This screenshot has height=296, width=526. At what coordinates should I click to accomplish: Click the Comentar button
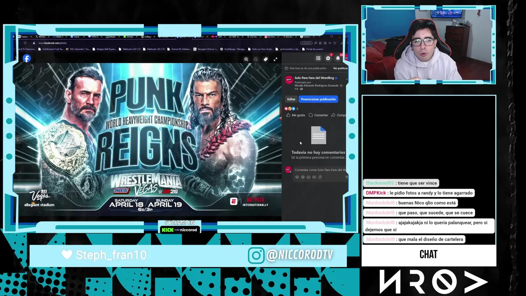click(x=318, y=115)
